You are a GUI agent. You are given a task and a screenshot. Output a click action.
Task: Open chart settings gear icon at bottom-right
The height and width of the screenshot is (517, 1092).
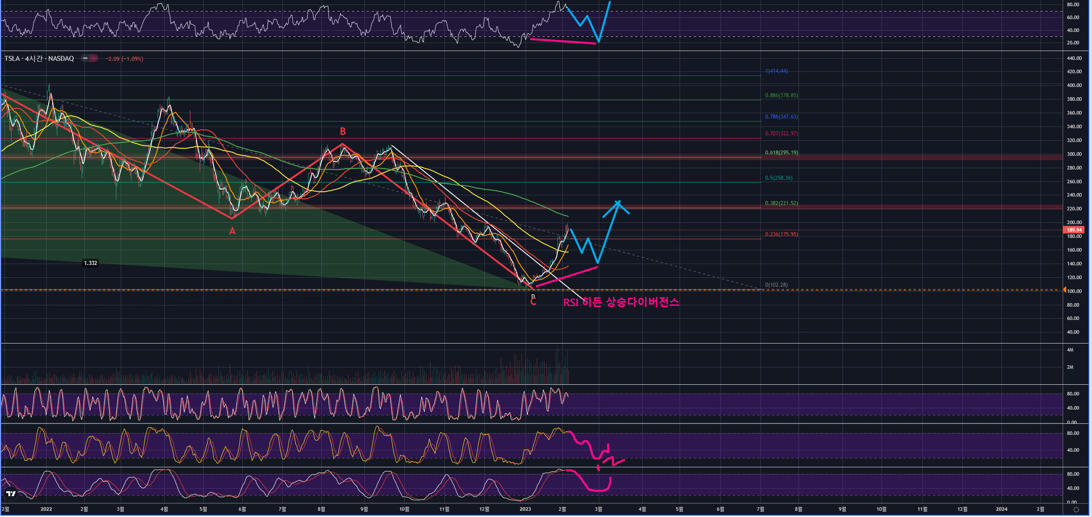point(1076,509)
